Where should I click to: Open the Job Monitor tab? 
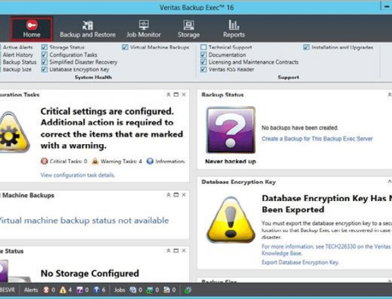tap(143, 29)
